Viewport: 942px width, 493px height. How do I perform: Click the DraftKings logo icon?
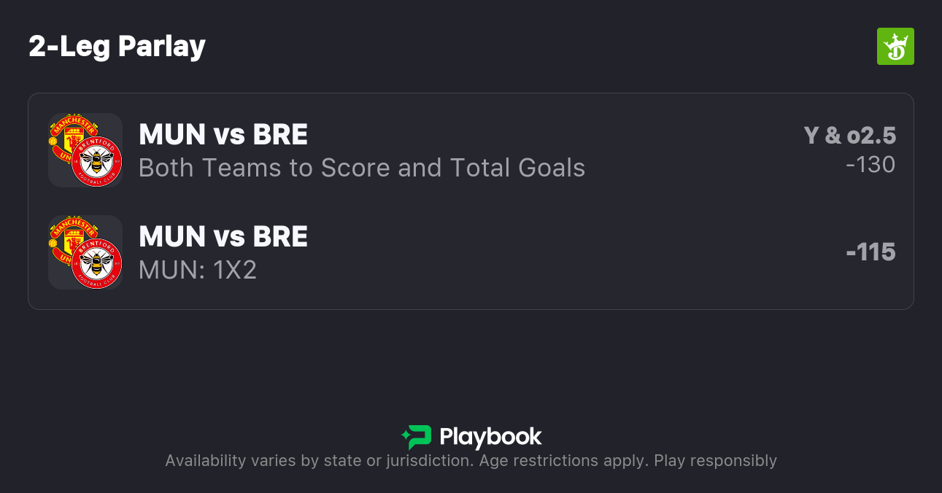tap(895, 47)
